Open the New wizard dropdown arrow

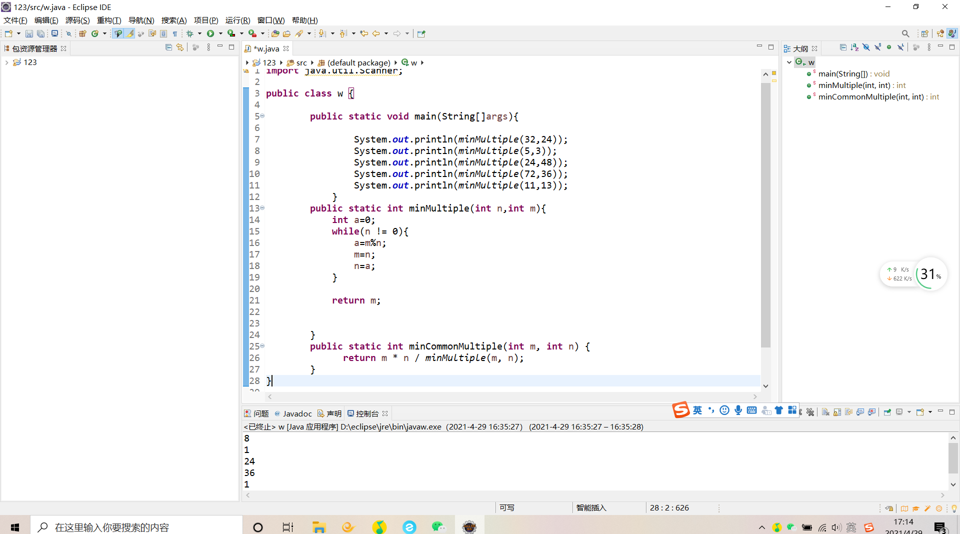pyautogui.click(x=18, y=33)
